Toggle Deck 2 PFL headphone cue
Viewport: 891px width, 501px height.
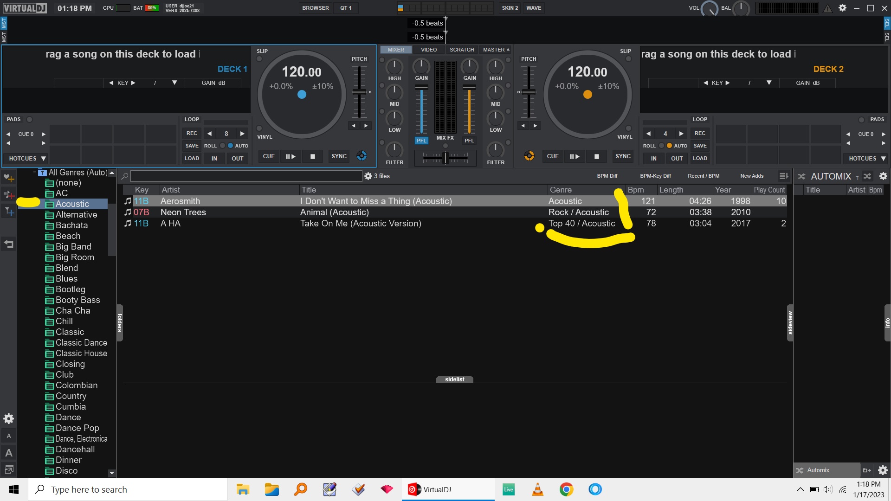pos(469,141)
